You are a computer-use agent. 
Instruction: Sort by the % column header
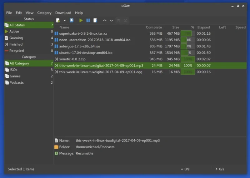[x=192, y=27]
